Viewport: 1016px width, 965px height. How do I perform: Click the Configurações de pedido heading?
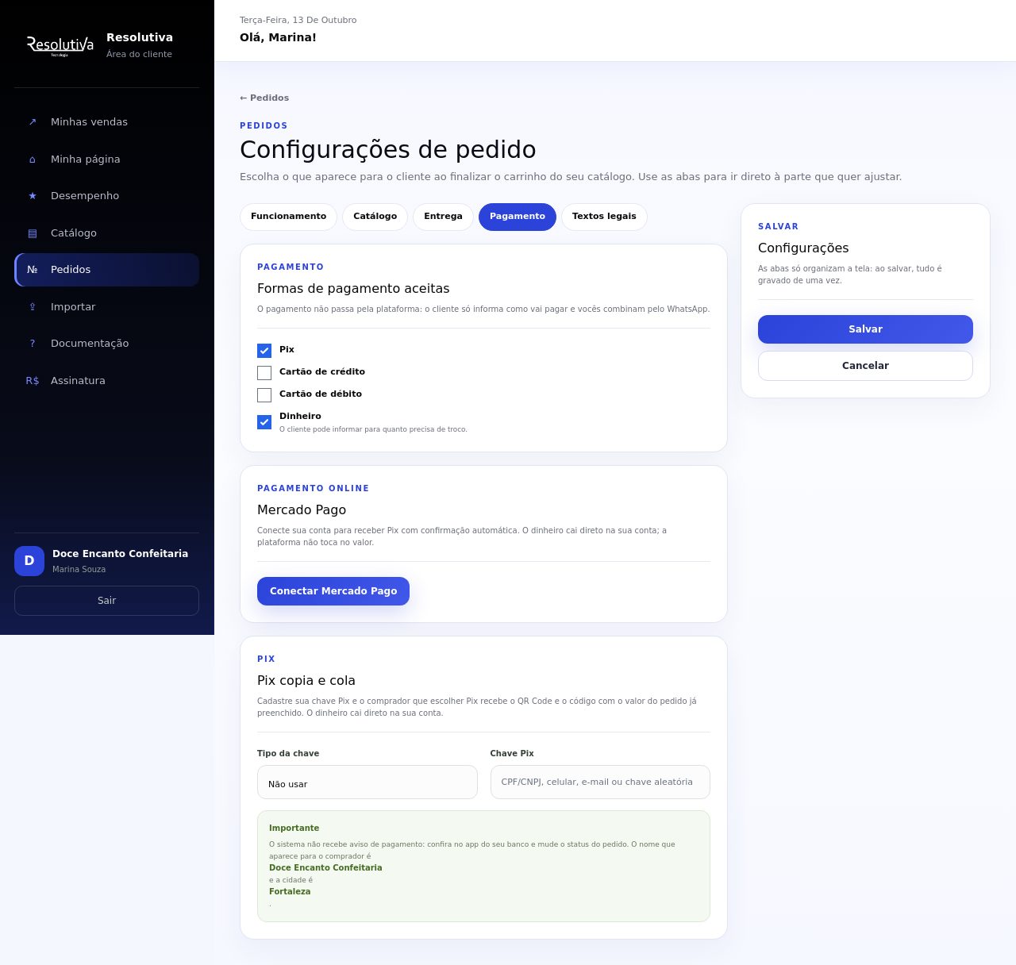pyautogui.click(x=388, y=150)
